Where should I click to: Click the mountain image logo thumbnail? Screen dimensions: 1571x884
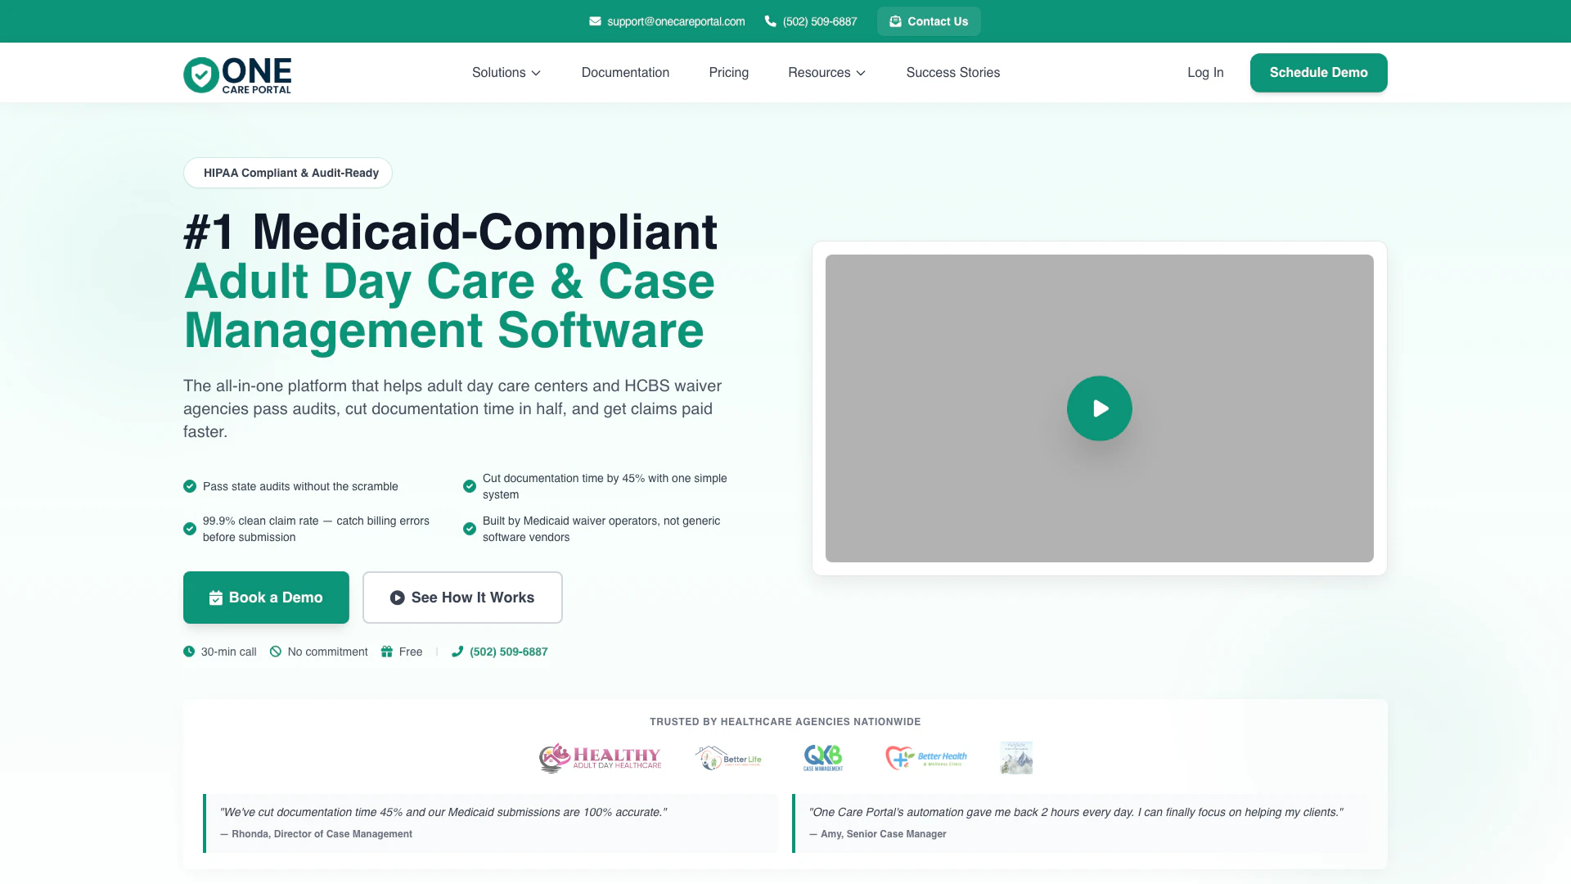(x=1015, y=758)
